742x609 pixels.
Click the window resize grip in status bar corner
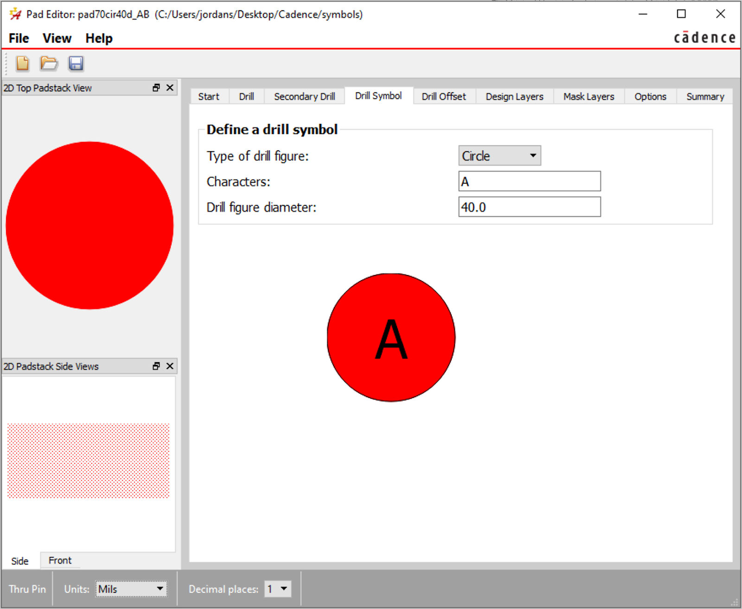click(735, 602)
